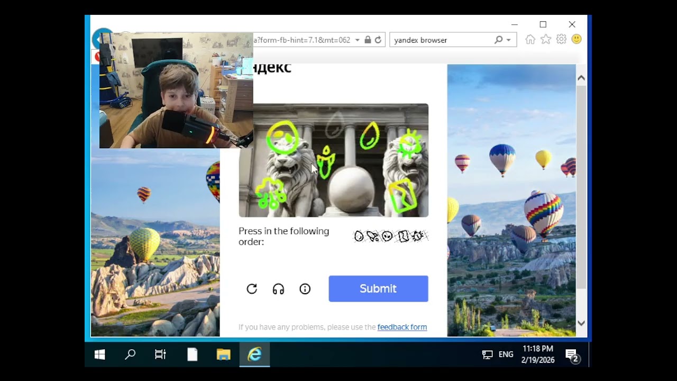This screenshot has height=381, width=677.
Task: Click the Internet Explorer taskbar icon
Action: [255, 355]
